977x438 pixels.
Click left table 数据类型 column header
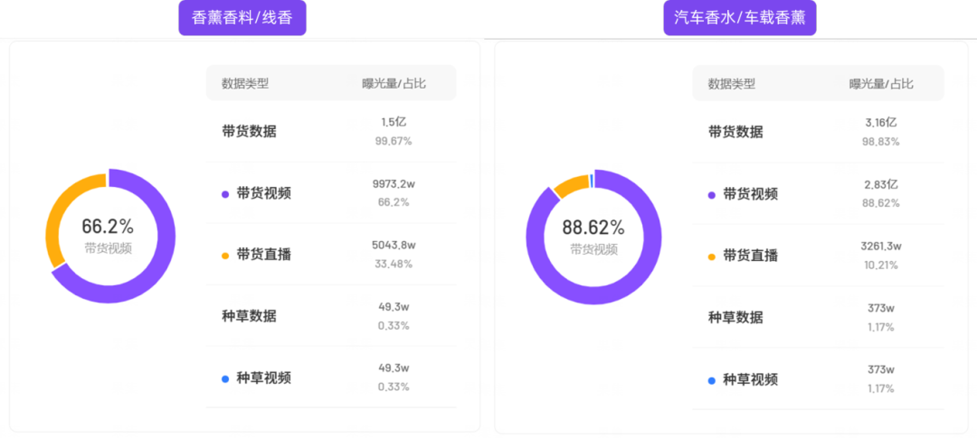(245, 84)
